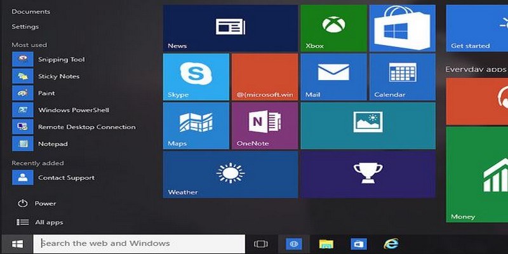
Task: Launch the Maps tile
Action: coord(196,126)
